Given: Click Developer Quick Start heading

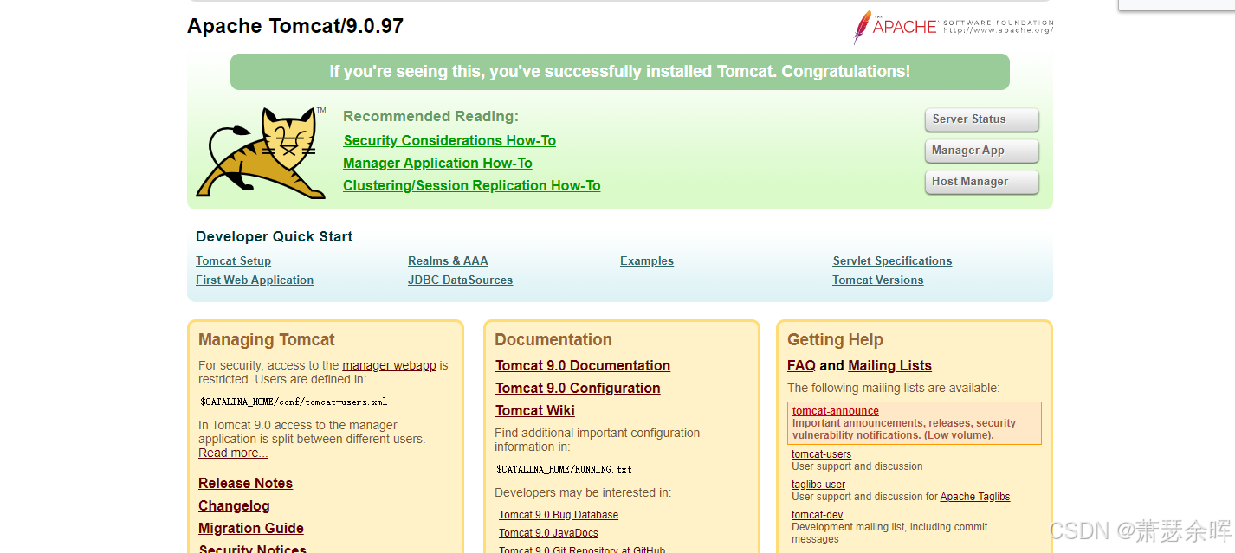Looking at the screenshot, I should (x=275, y=236).
